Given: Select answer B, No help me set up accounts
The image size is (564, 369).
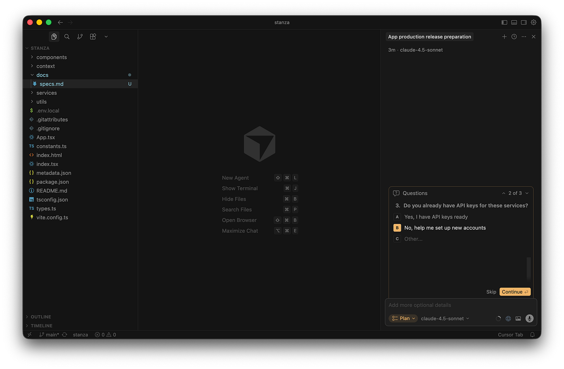Looking at the screenshot, I should coord(445,228).
